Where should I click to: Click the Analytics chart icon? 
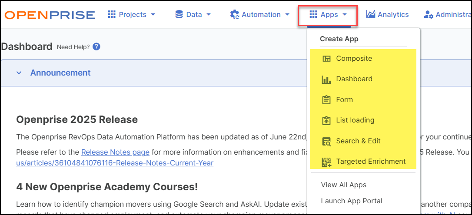pos(371,14)
